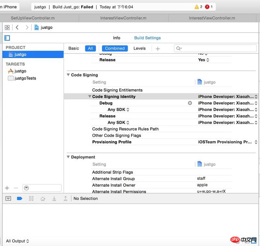The width and height of the screenshot is (260, 246).
Task: Click the justgo project icon in jump bar
Action: click(36, 27)
